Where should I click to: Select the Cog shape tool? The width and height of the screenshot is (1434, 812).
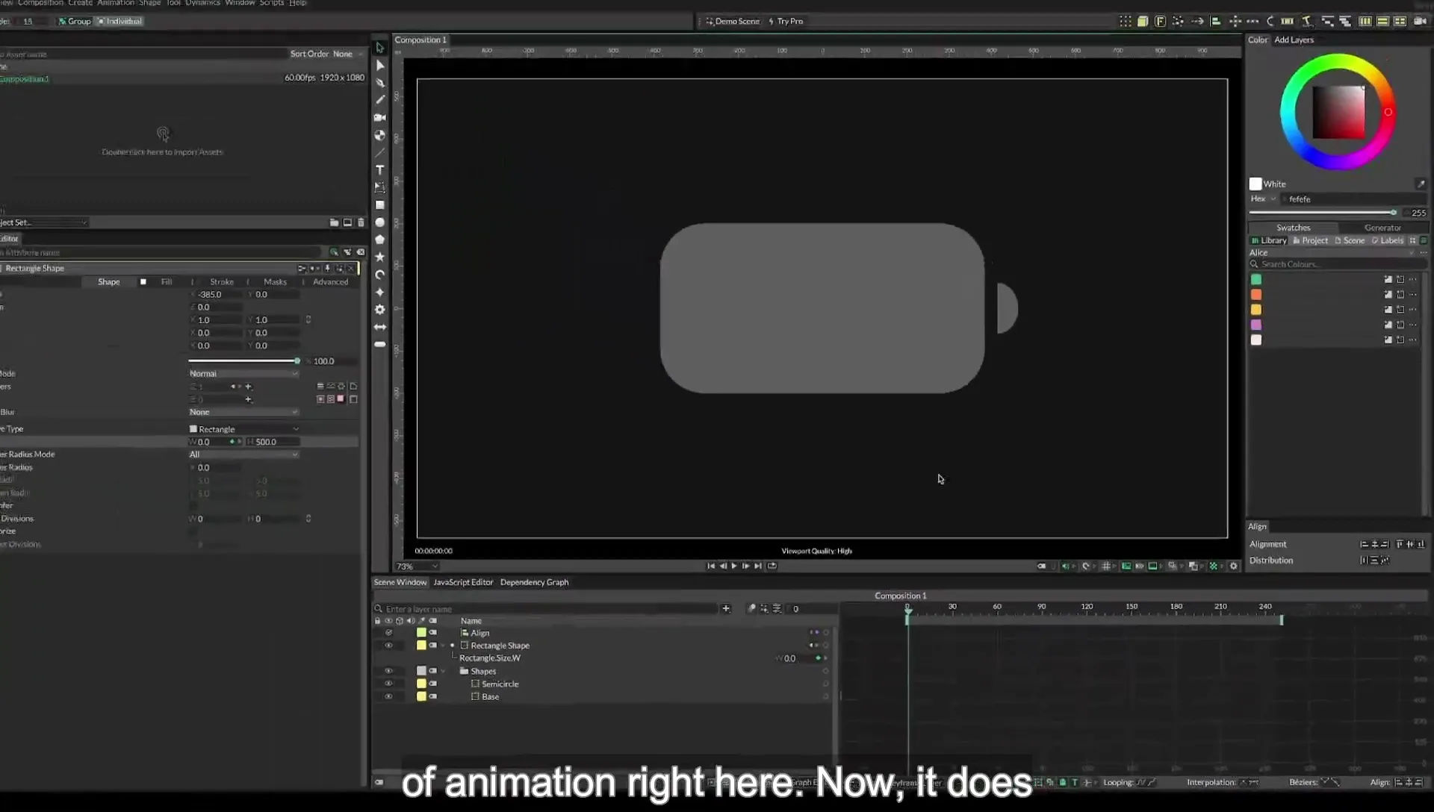(x=379, y=310)
